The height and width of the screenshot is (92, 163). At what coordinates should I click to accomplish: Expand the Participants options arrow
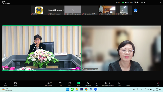click(x=54, y=83)
